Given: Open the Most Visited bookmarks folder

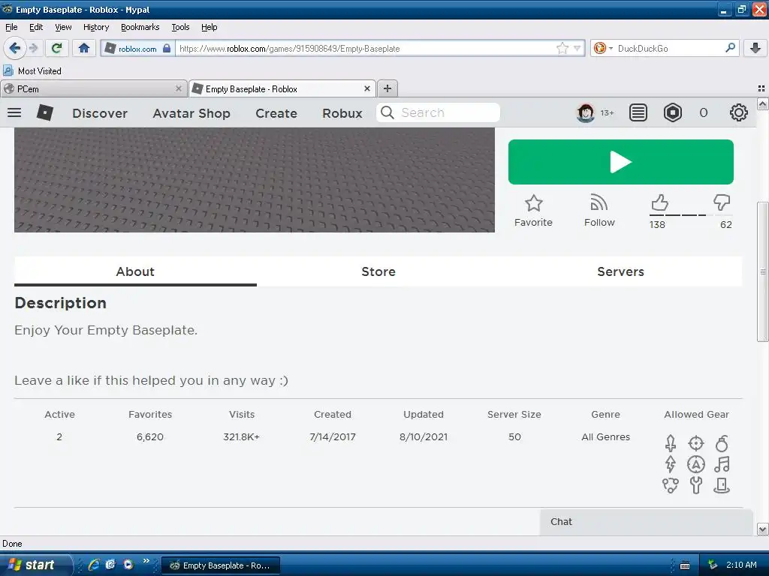Looking at the screenshot, I should pos(33,71).
